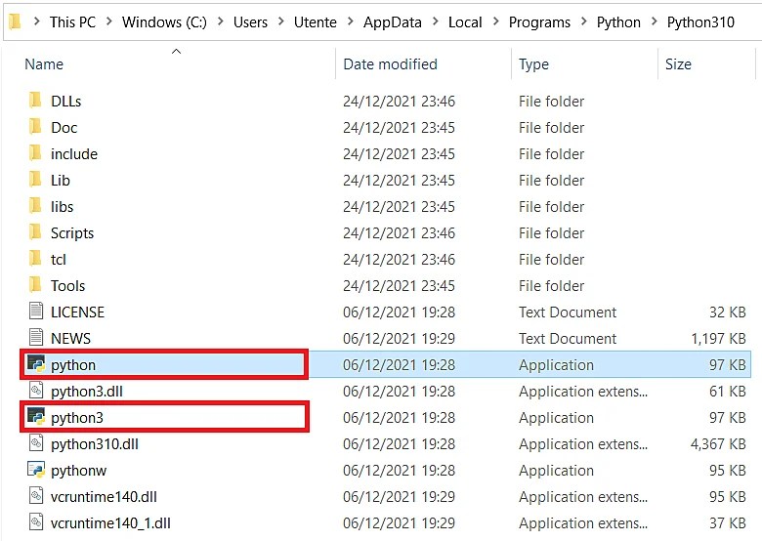Screen dimensions: 762x541
Task: Select the tcl folder name
Action: point(59,260)
